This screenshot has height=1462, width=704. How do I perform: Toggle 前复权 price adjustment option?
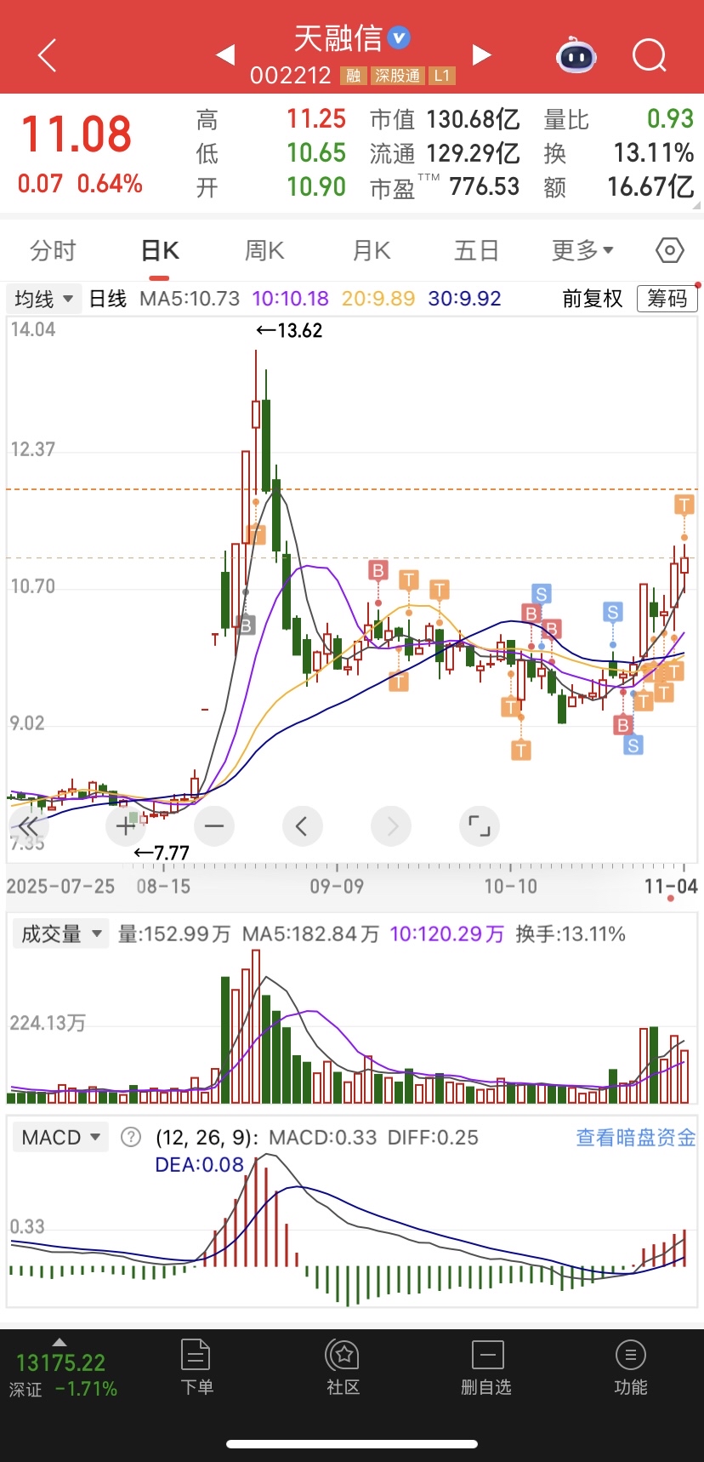pos(593,299)
